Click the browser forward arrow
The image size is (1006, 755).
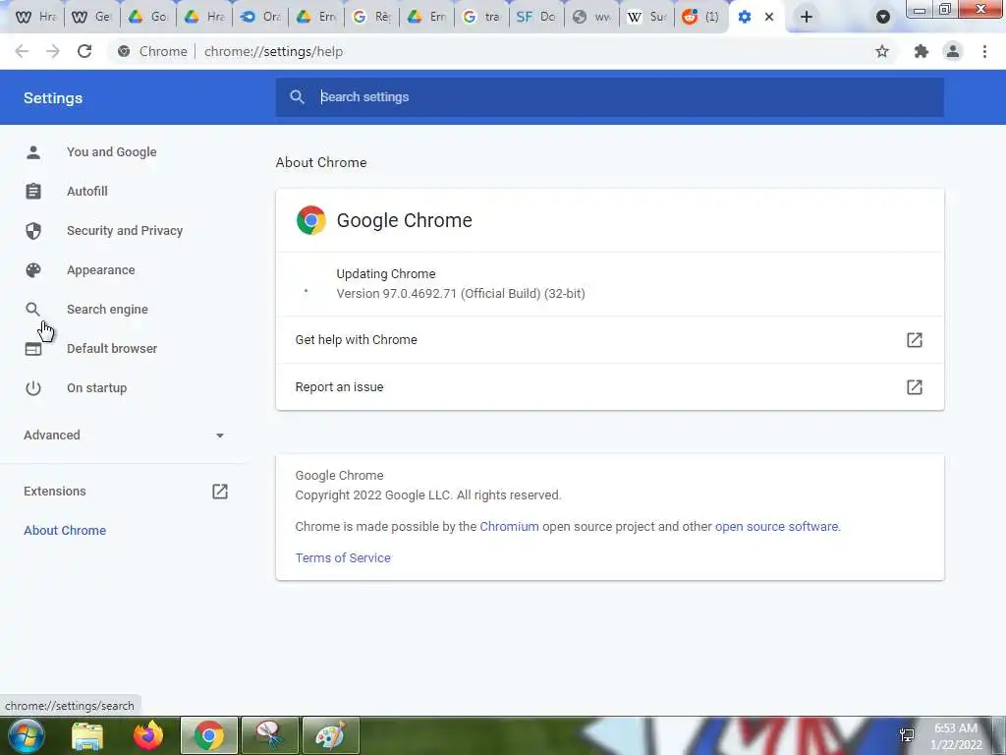[x=53, y=51]
